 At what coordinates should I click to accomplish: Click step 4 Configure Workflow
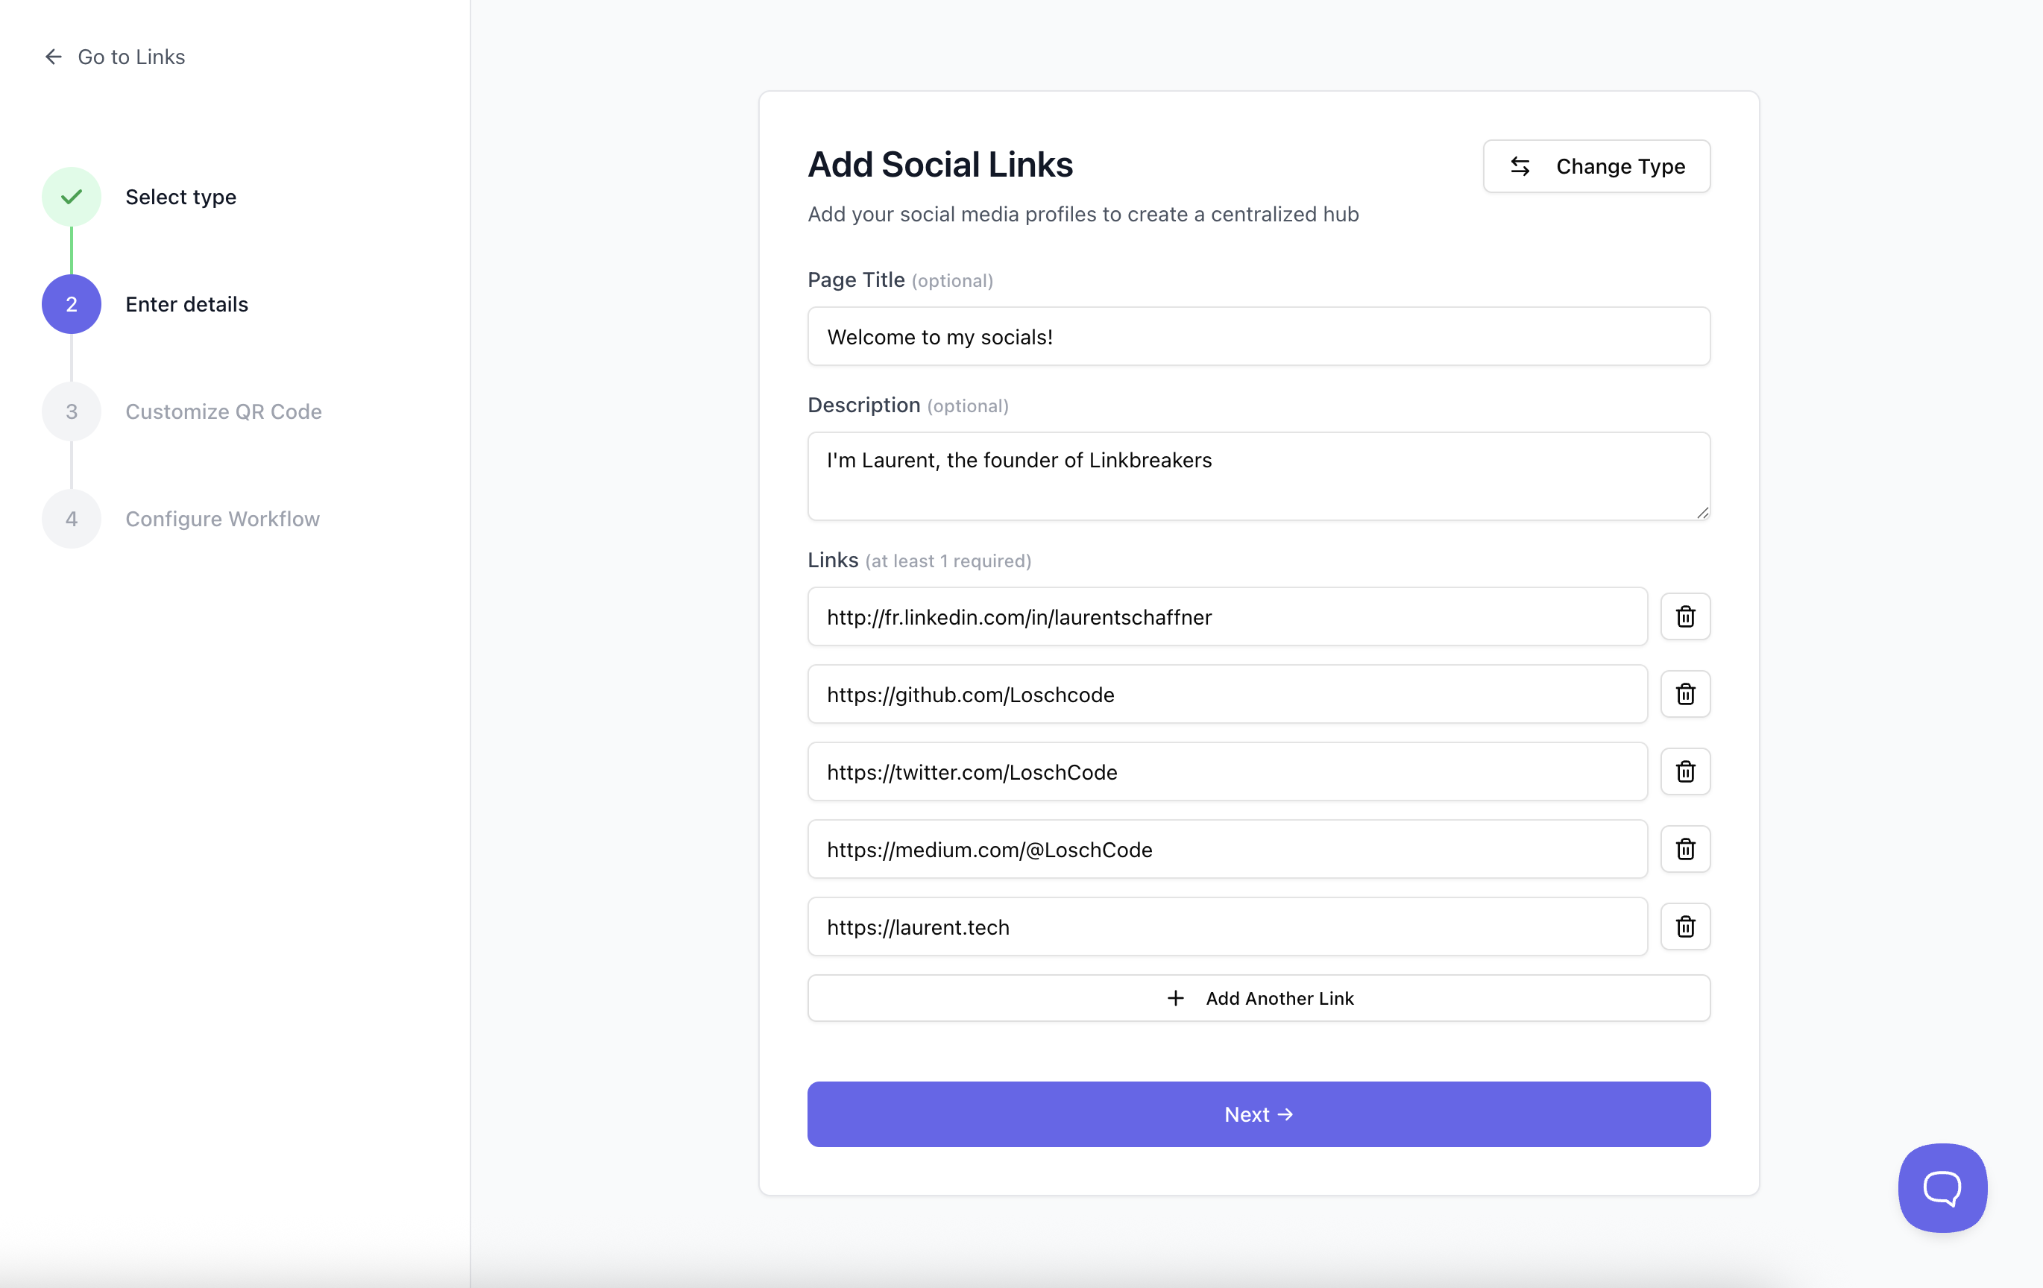point(70,518)
